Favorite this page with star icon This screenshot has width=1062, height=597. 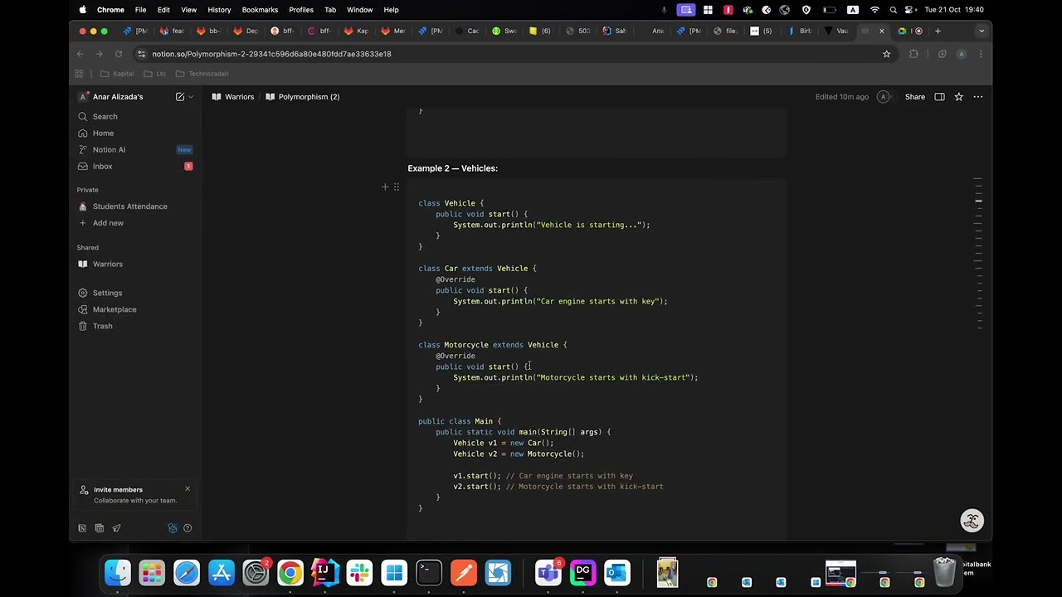pos(958,97)
